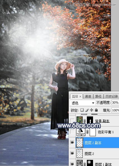Click mask link icon of 色彩平衡 1 layer
119x166 pixels.
87,132
